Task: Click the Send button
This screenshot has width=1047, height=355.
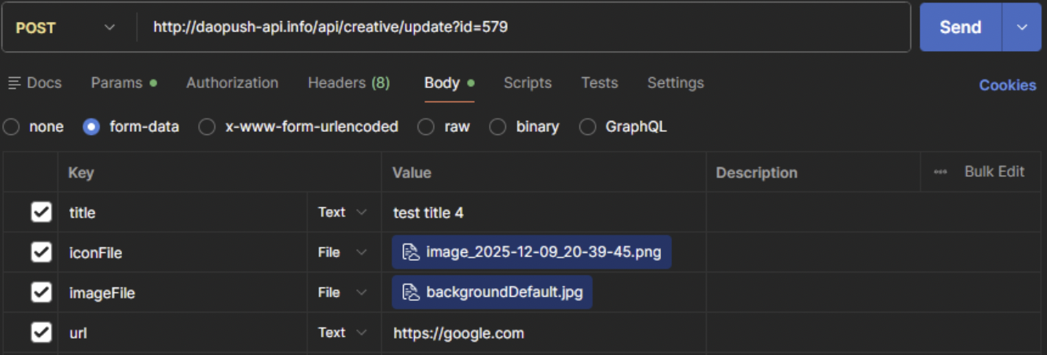Action: coord(960,27)
